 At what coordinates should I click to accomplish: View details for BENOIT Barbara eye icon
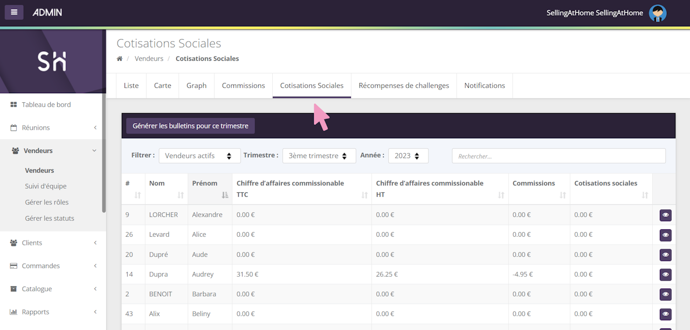(x=666, y=294)
